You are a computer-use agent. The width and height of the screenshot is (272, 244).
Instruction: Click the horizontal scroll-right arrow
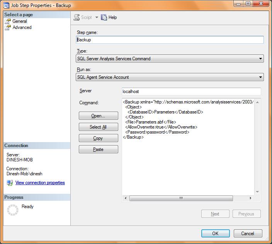pyautogui.click(x=250, y=198)
